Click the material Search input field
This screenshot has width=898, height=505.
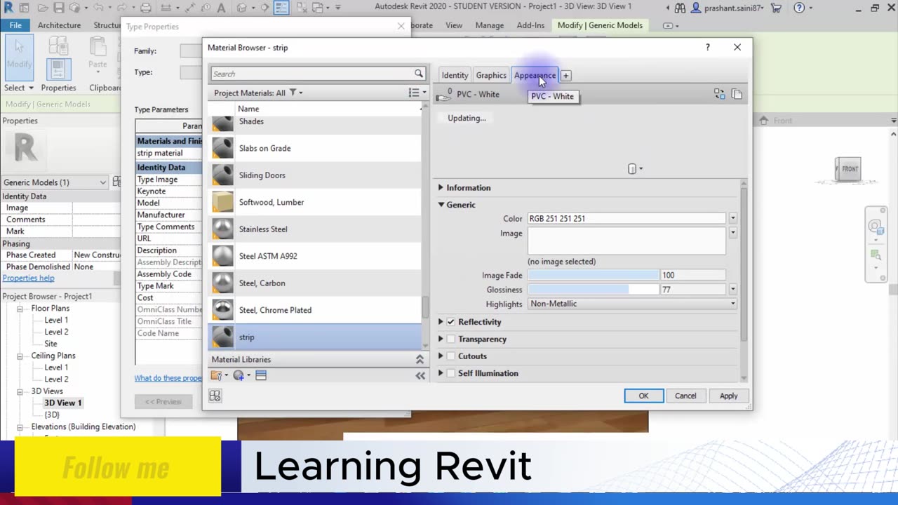pos(312,74)
